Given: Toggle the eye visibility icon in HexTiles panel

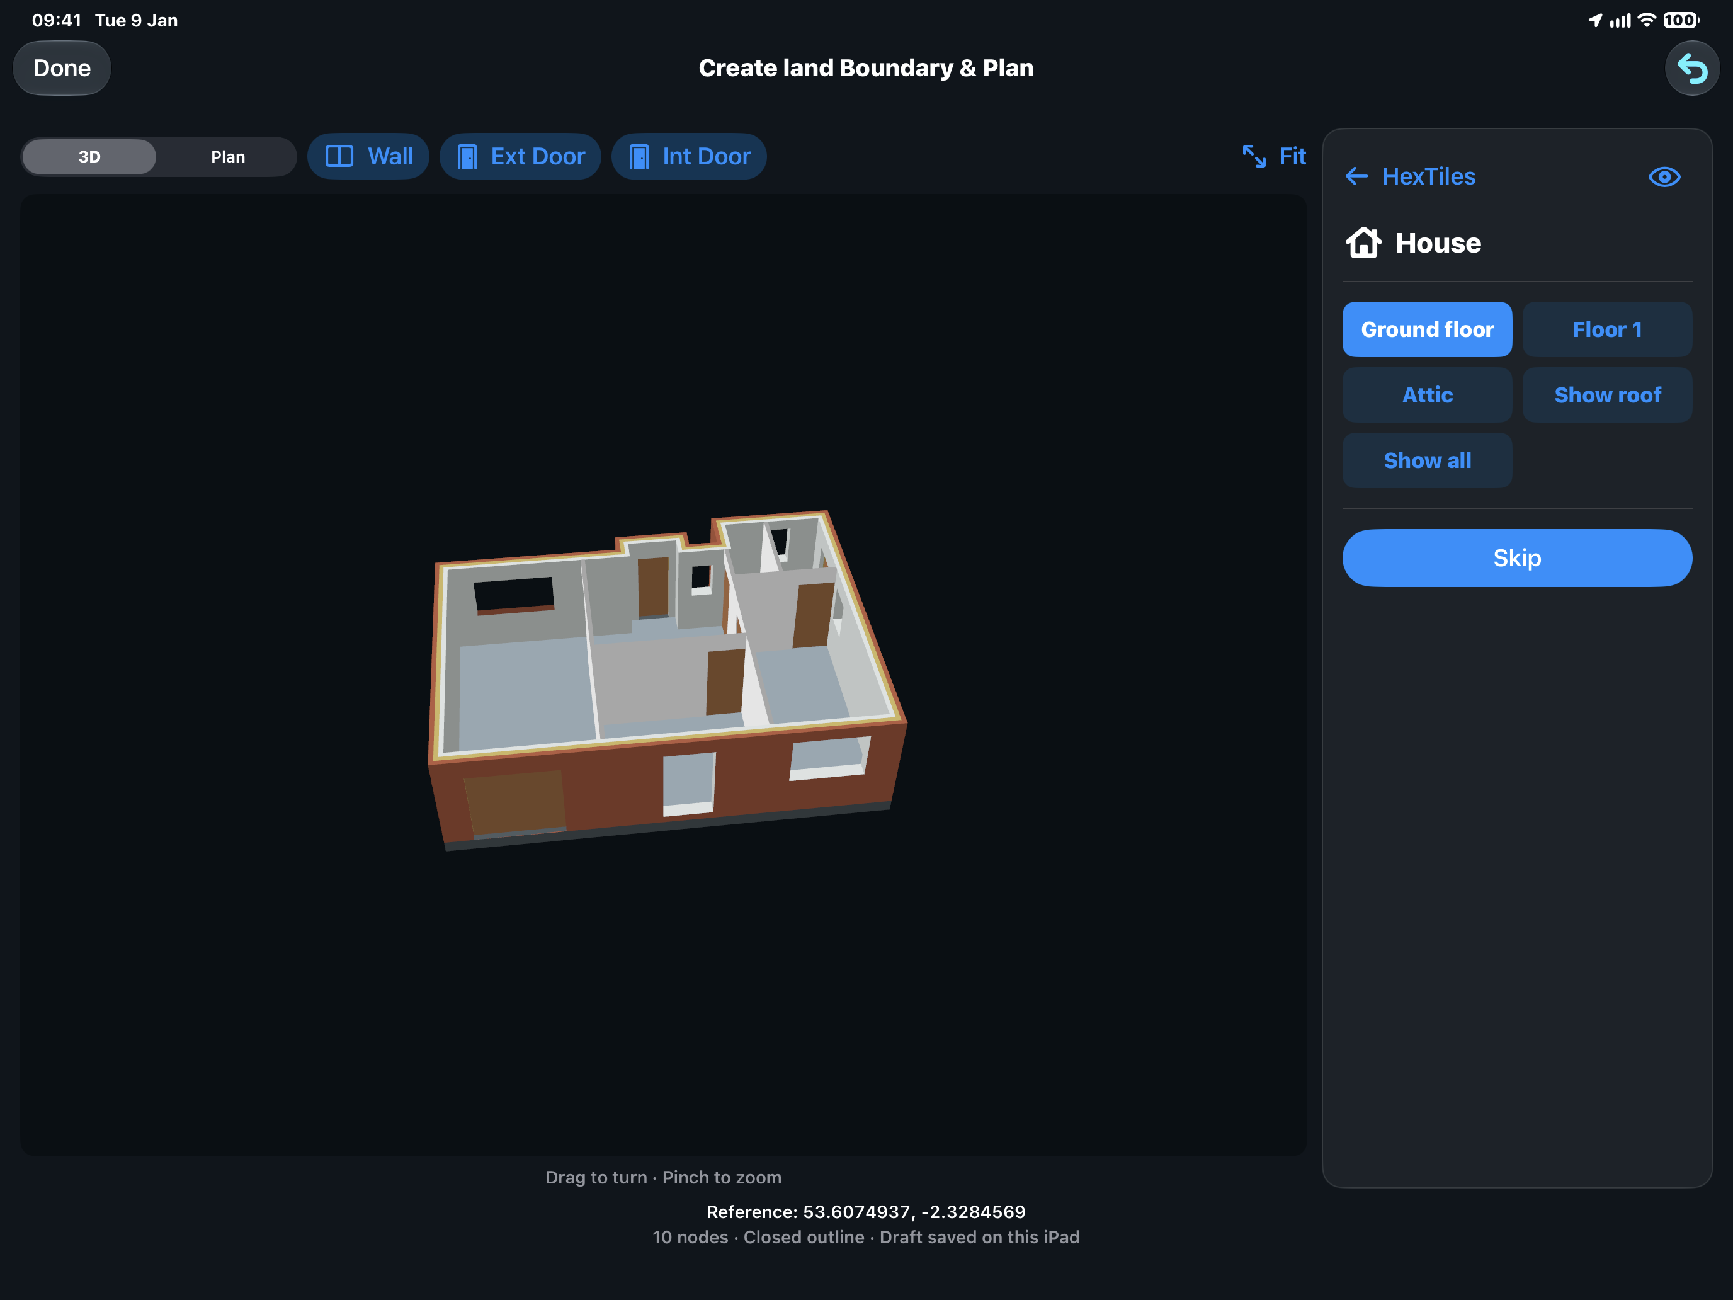Looking at the screenshot, I should point(1664,177).
